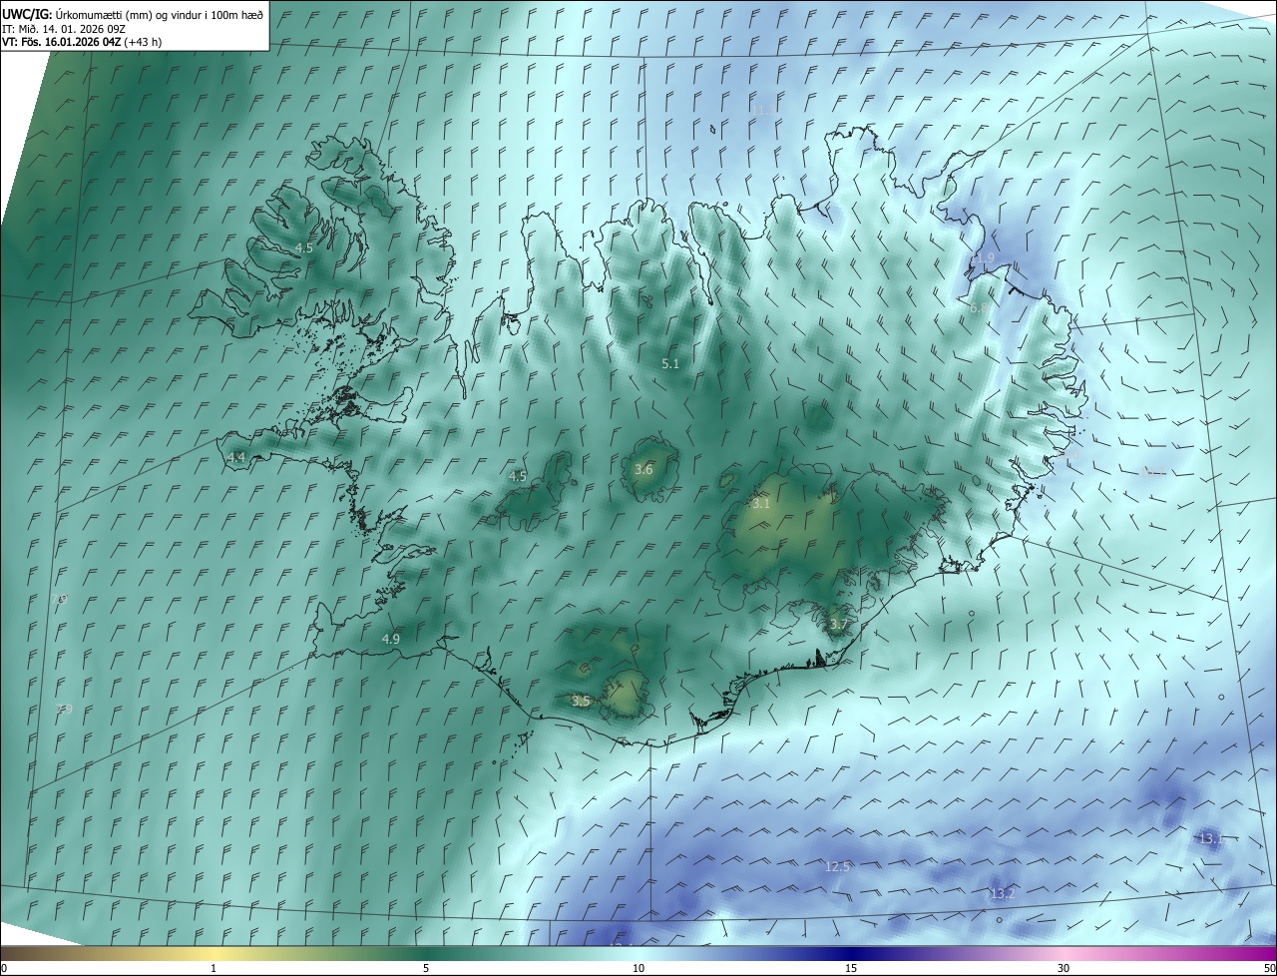
Task: Click the 5.1 value label in north Iceland
Action: (670, 364)
